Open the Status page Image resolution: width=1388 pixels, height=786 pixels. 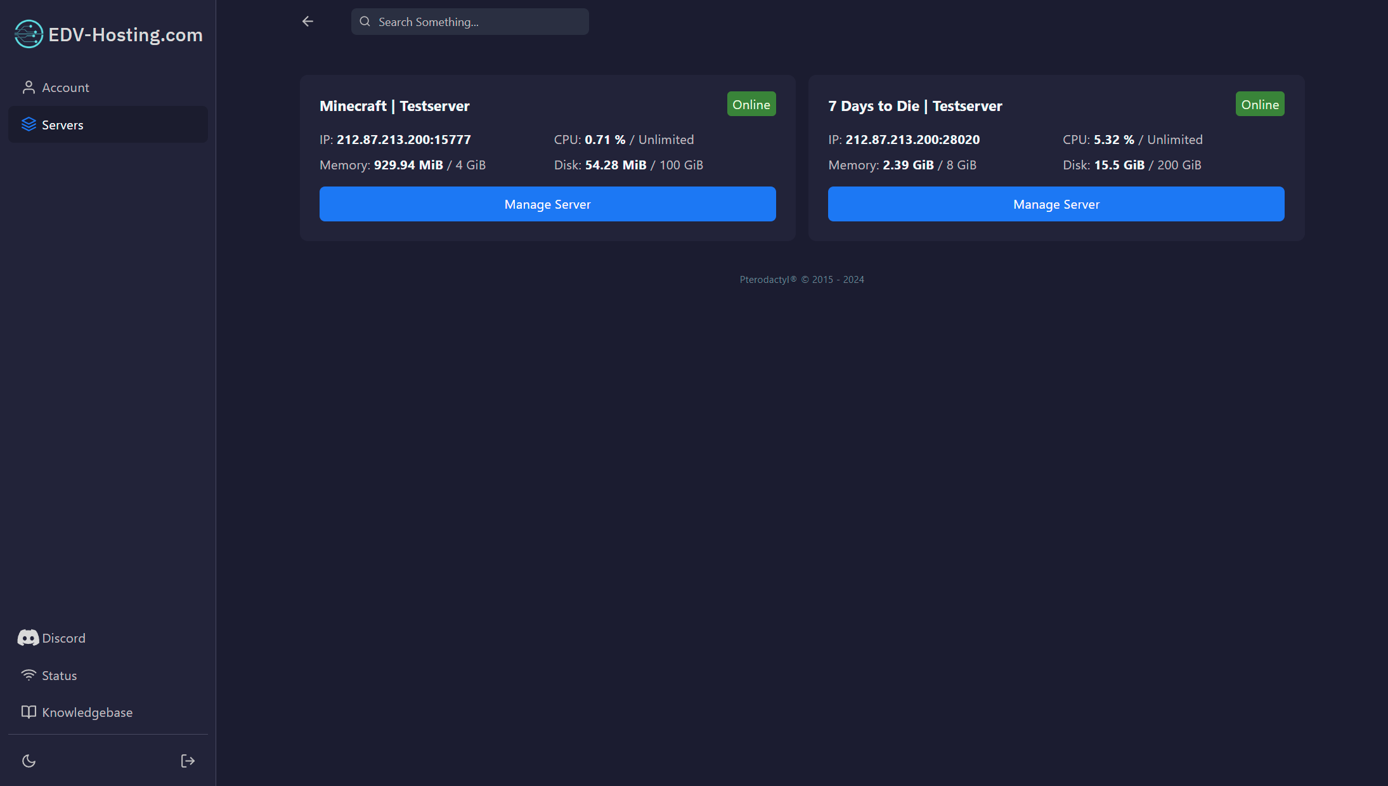[108, 676]
